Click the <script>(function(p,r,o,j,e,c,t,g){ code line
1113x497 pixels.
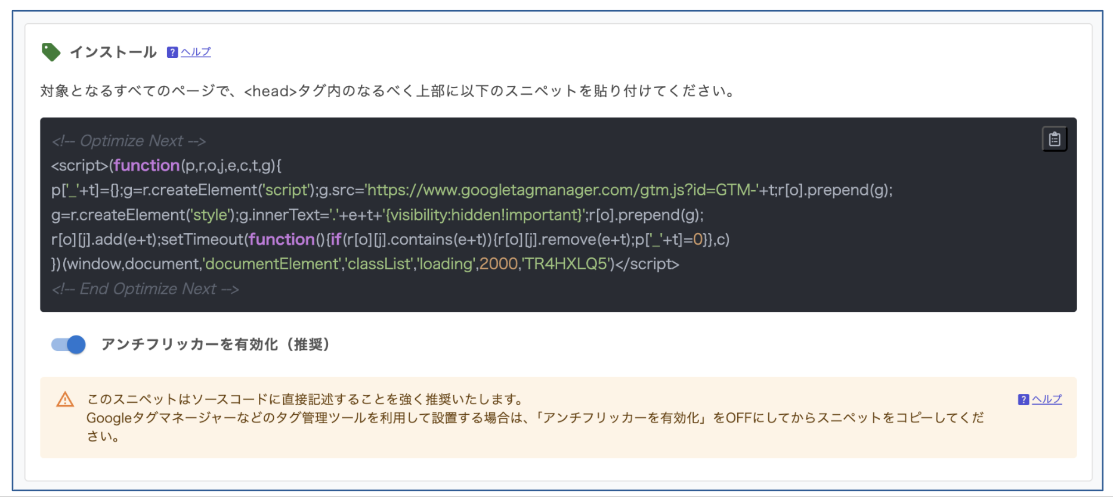click(x=166, y=166)
